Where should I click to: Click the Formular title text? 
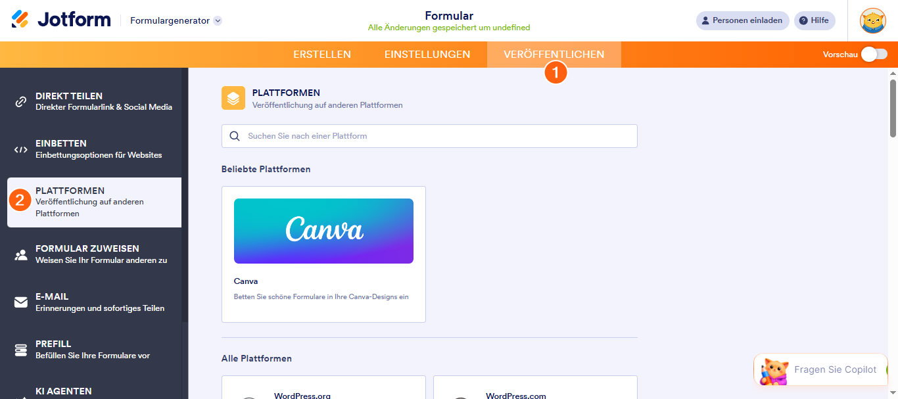(x=449, y=16)
